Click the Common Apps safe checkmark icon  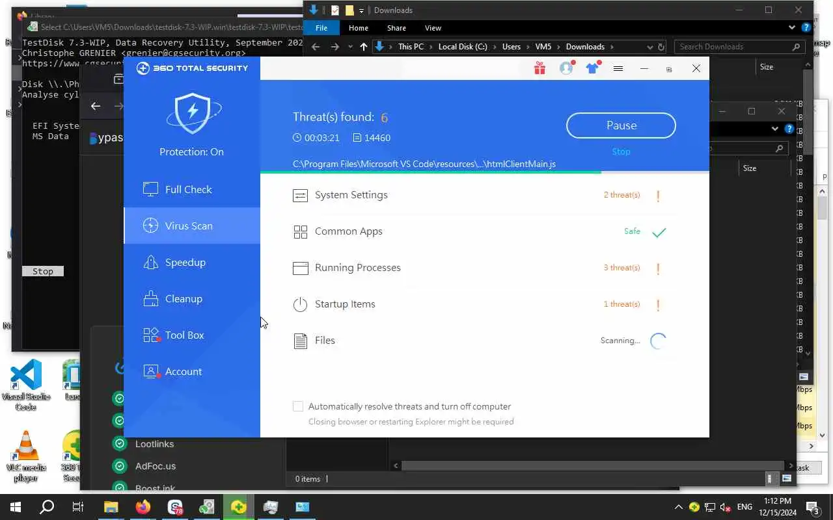(659, 232)
